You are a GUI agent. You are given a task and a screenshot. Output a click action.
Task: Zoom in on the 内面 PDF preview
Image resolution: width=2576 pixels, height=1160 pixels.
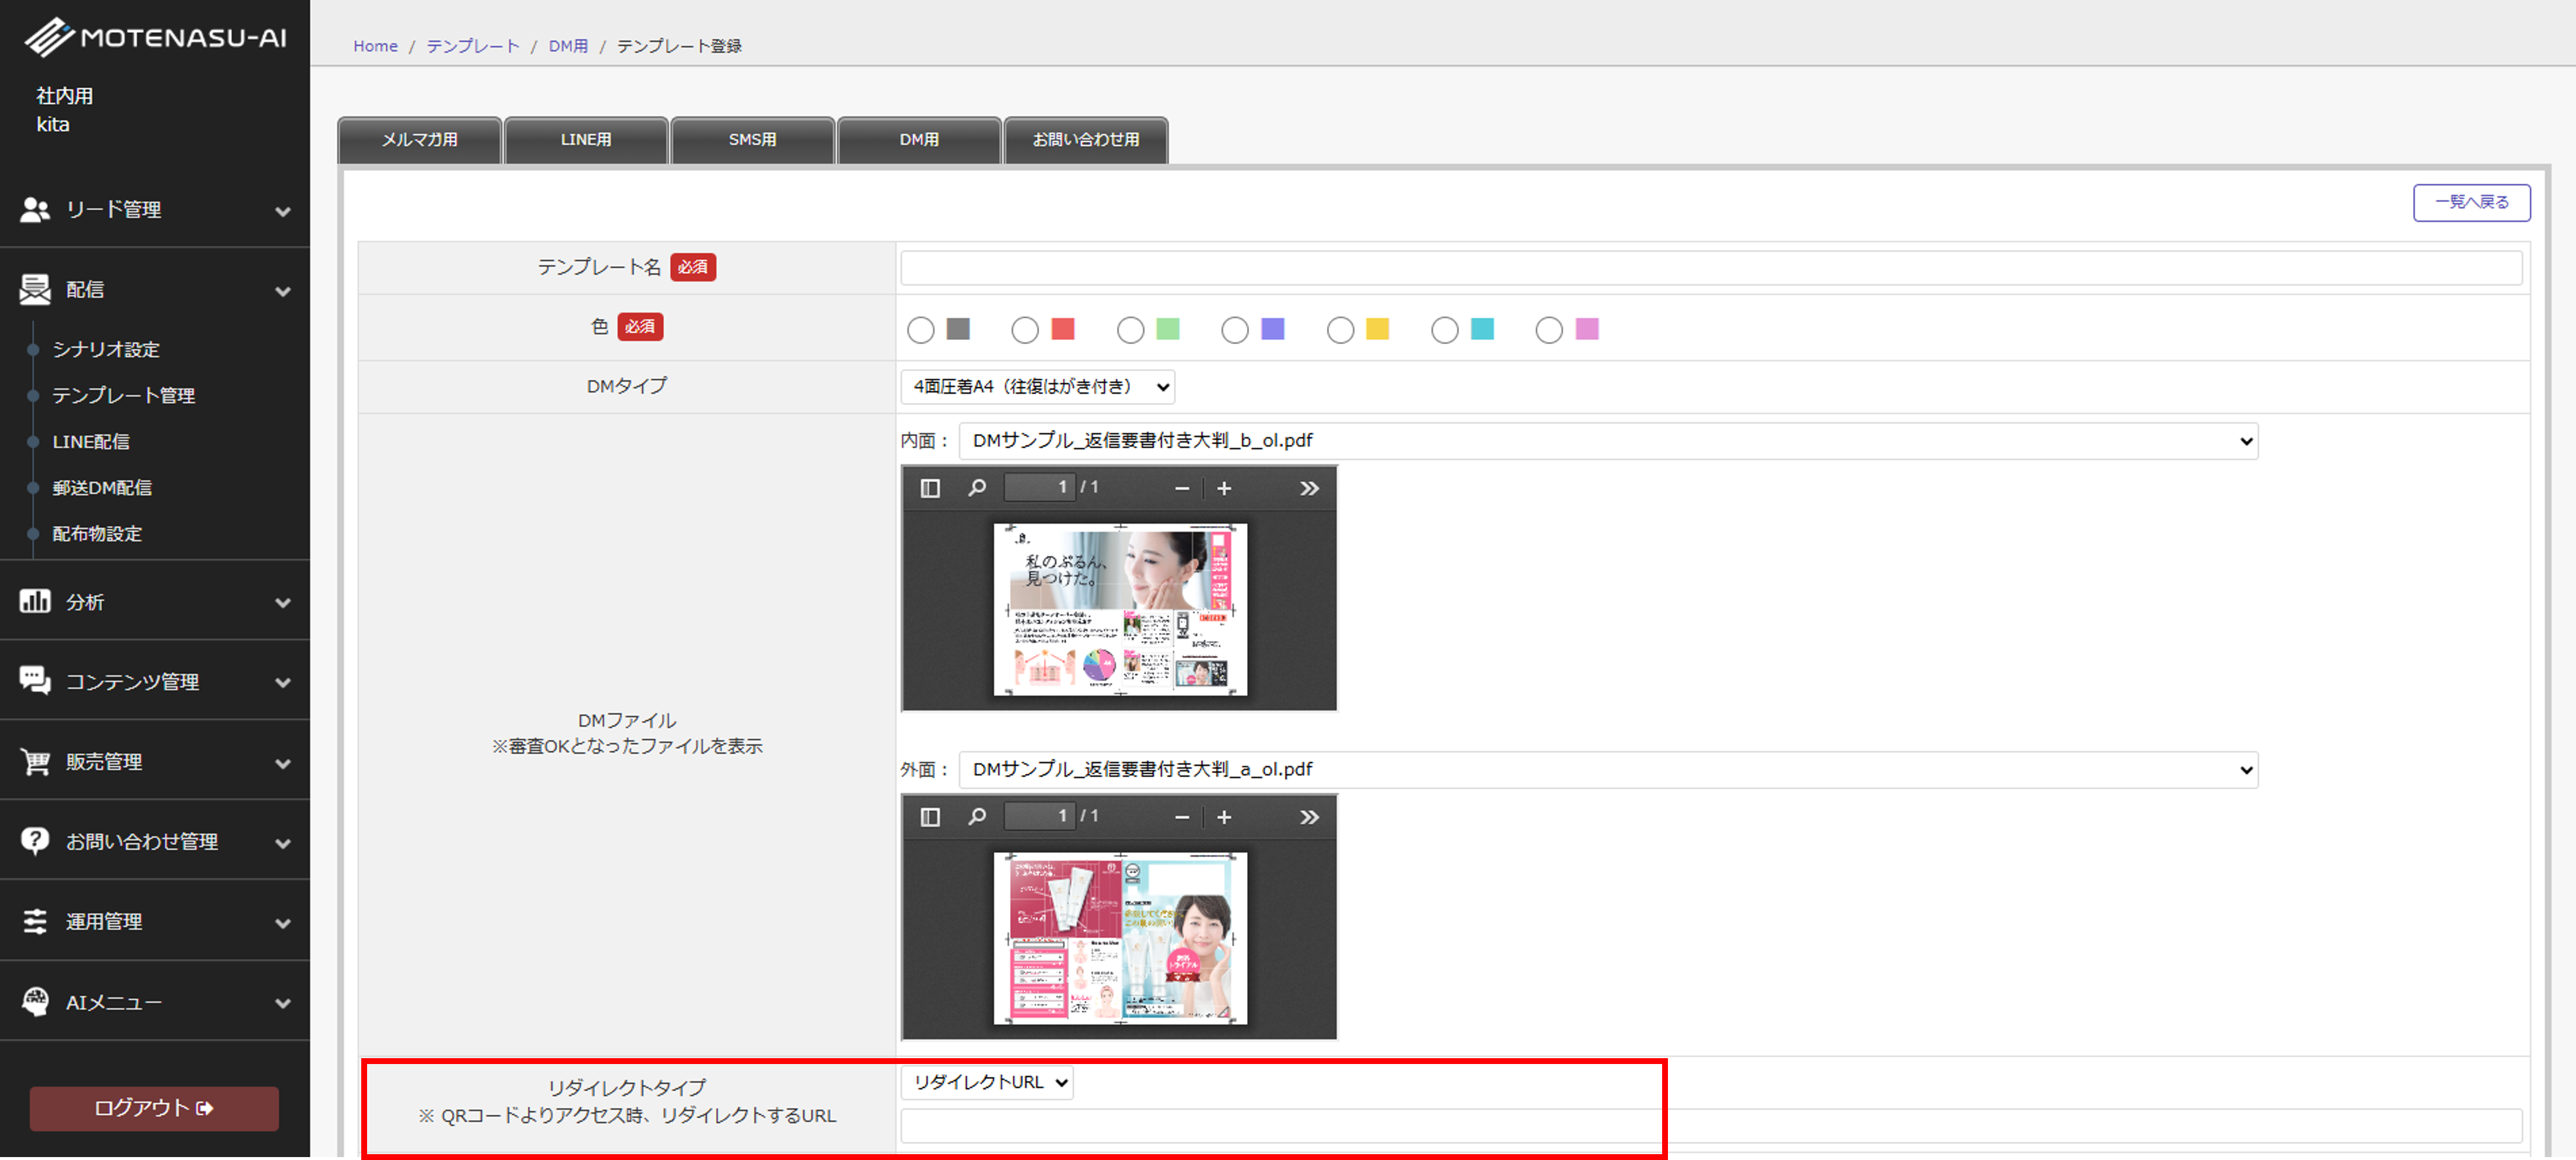click(x=1224, y=488)
